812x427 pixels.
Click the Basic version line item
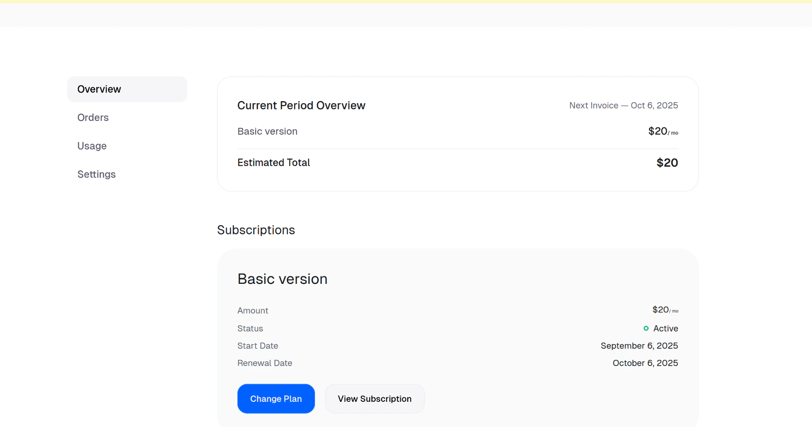coord(268,131)
